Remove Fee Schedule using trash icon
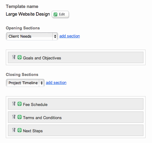Screen dimensions: 152x143 tap(14, 103)
